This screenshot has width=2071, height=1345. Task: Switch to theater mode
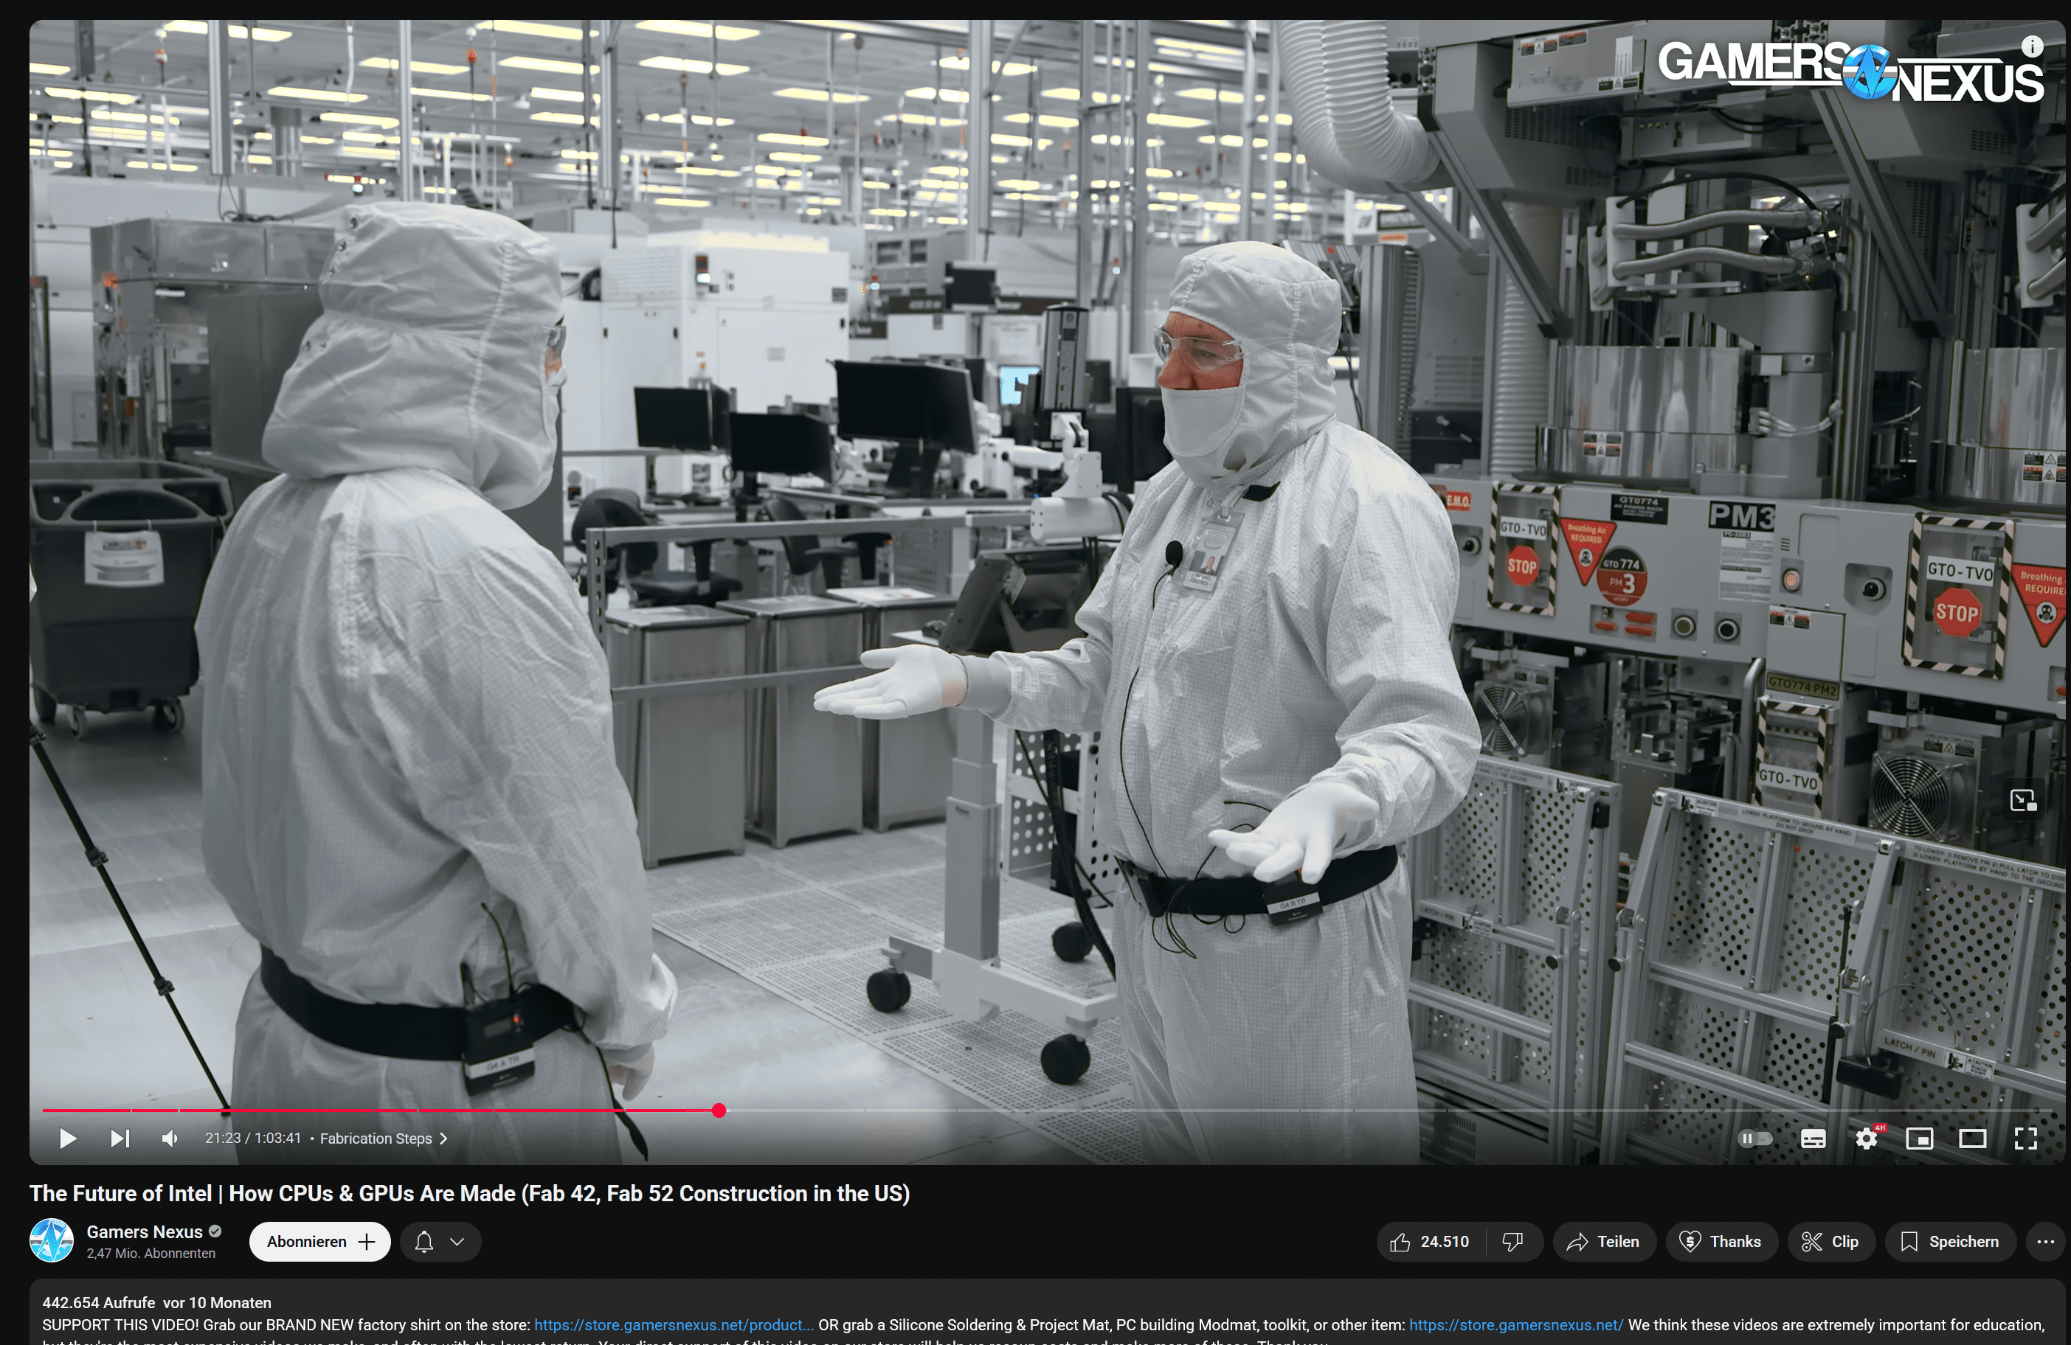(x=1972, y=1138)
